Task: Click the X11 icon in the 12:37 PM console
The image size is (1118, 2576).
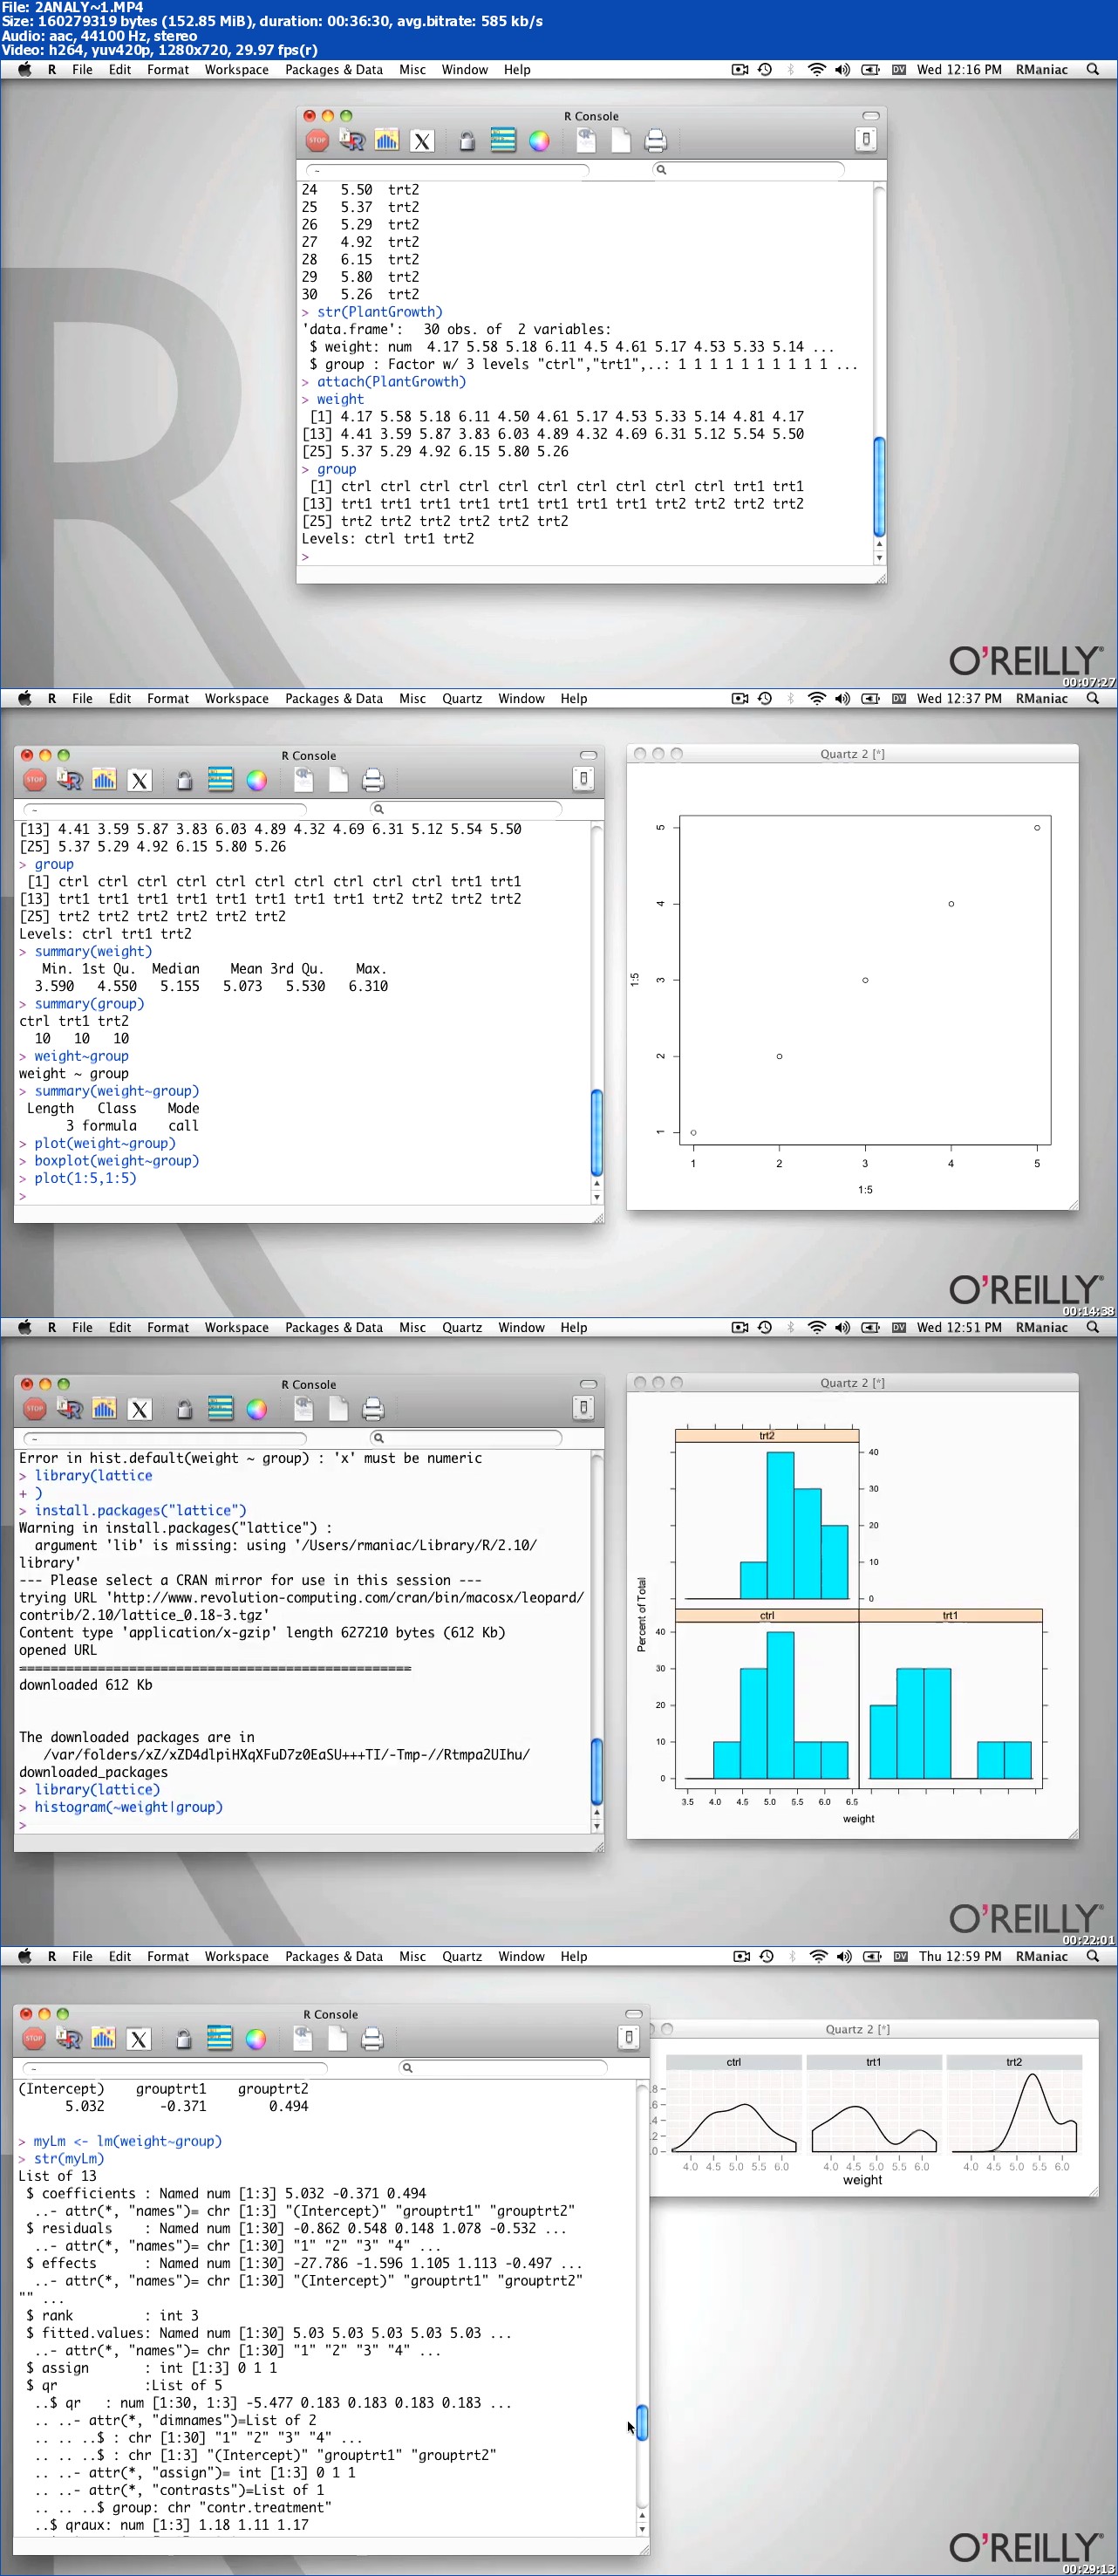Action: (140, 780)
